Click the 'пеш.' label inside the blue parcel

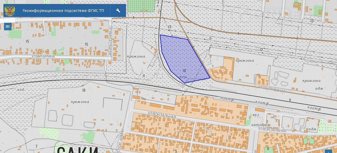coord(183,77)
